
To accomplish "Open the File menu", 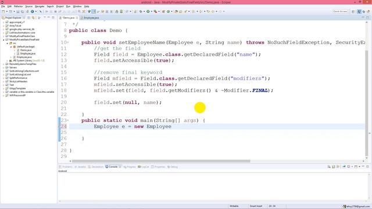I will [3, 6].
